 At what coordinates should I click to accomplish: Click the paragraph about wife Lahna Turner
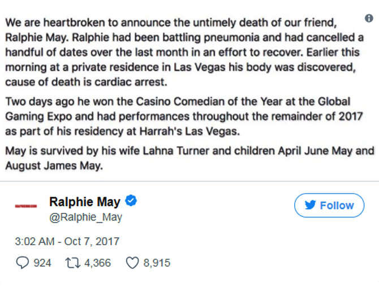click(x=189, y=159)
